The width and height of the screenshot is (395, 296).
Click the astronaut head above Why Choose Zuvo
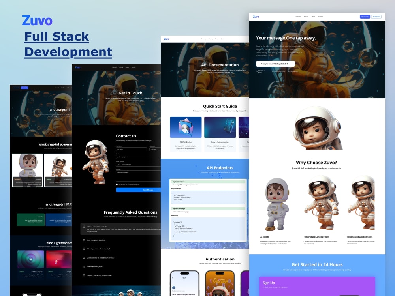318,128
